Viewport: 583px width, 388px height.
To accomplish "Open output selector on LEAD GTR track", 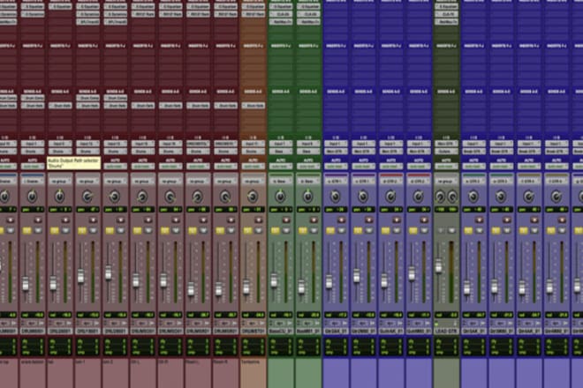I will 446,152.
